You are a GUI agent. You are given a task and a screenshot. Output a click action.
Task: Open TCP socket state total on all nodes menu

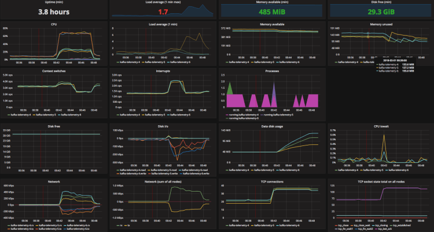(381, 182)
